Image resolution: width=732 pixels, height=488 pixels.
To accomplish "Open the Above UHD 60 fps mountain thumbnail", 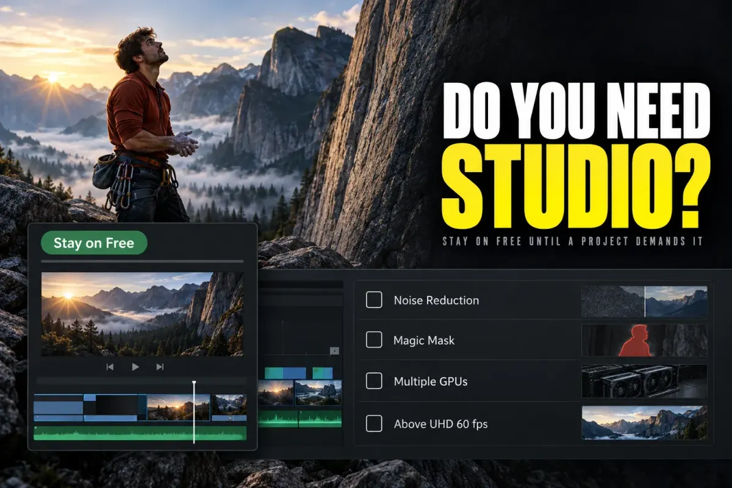I will point(644,423).
